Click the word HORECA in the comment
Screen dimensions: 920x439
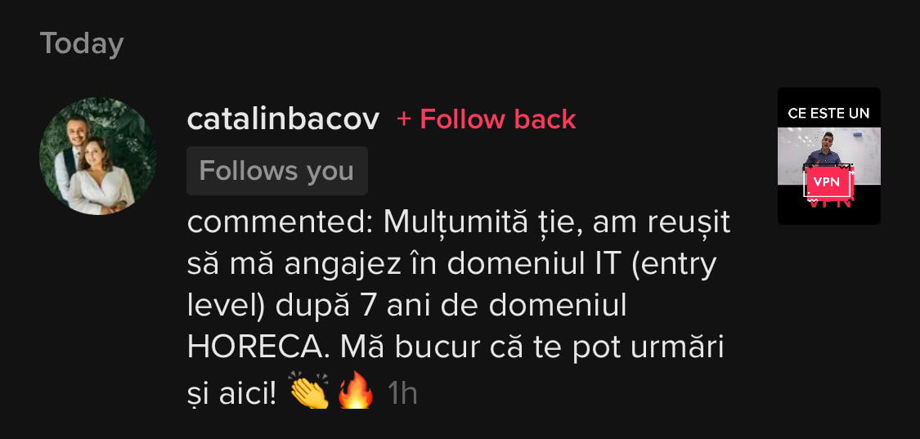255,348
